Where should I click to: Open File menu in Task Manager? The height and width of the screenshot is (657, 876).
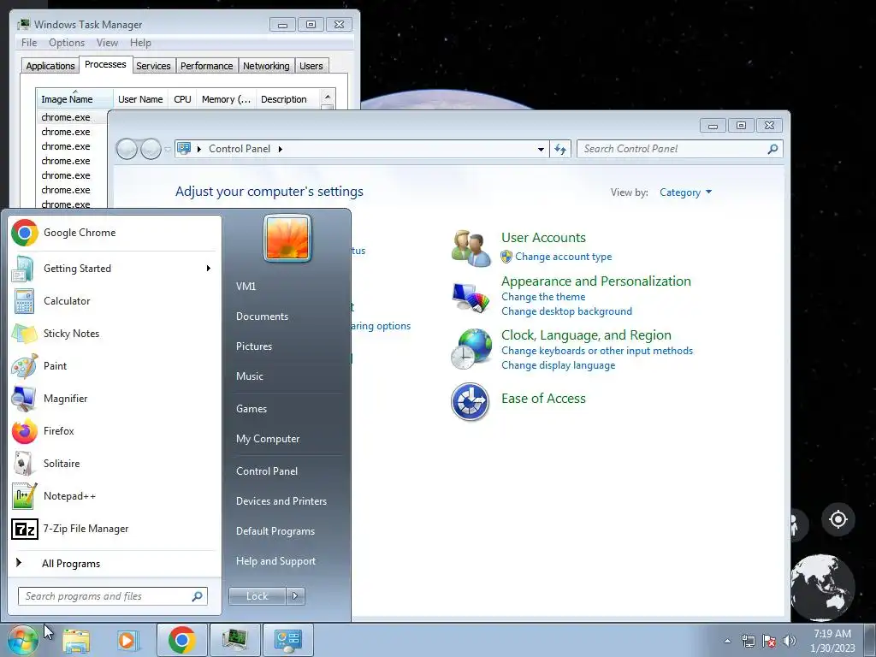coord(29,43)
